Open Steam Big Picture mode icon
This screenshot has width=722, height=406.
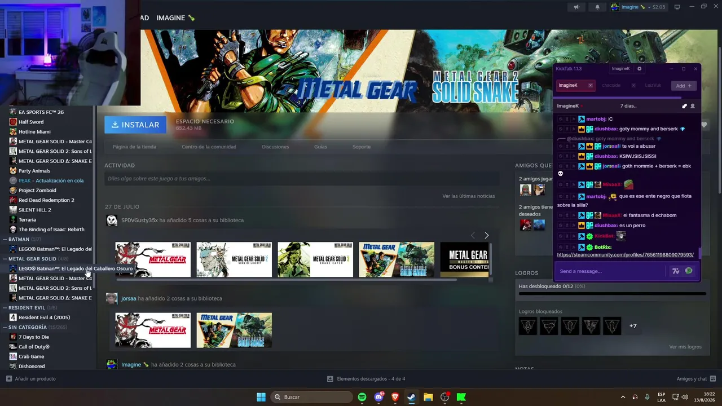coord(677,7)
